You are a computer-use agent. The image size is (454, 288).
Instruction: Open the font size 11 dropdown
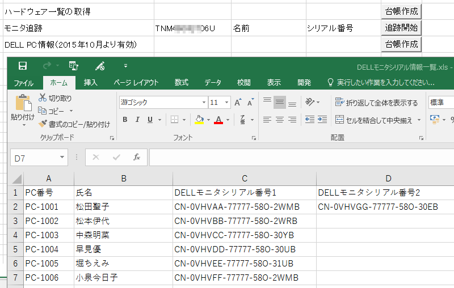pos(226,103)
